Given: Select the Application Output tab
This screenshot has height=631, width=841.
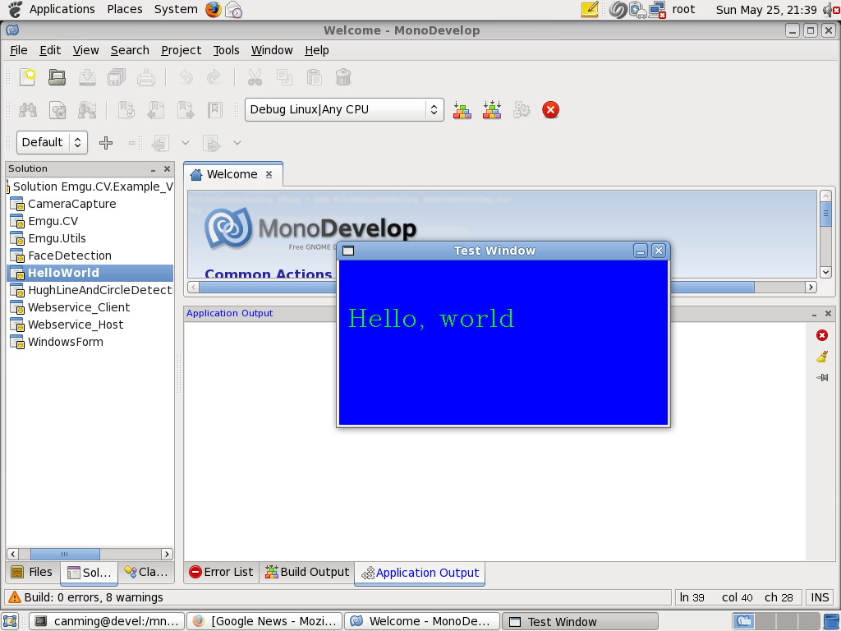Looking at the screenshot, I should tap(420, 573).
